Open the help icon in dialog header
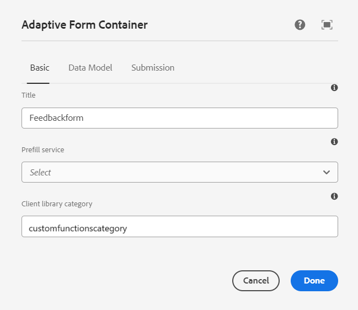This screenshot has width=358, height=310. tap(300, 25)
